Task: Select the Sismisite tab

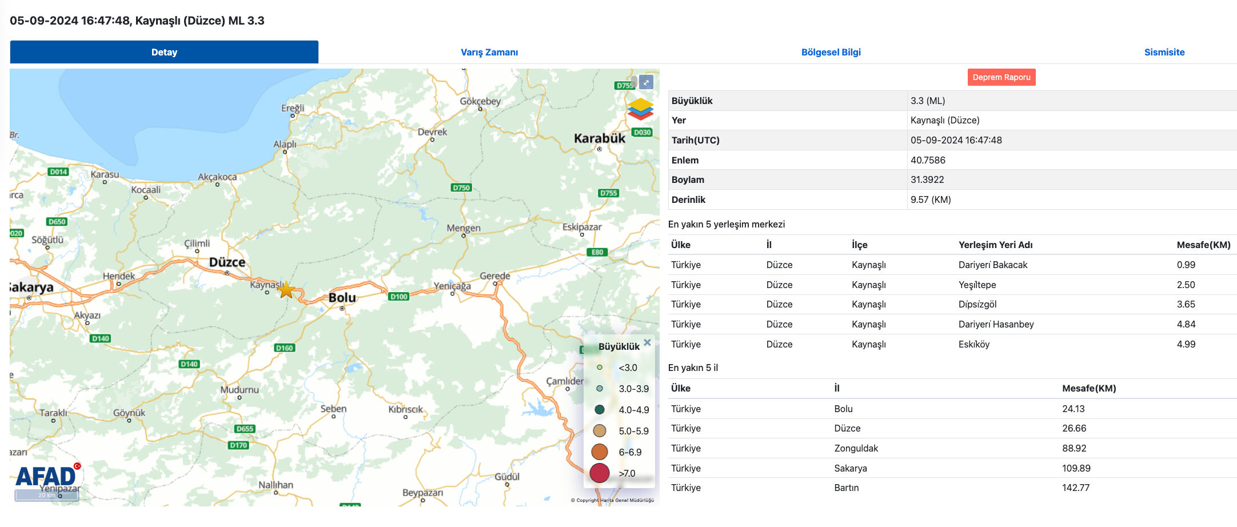Action: [x=1164, y=52]
